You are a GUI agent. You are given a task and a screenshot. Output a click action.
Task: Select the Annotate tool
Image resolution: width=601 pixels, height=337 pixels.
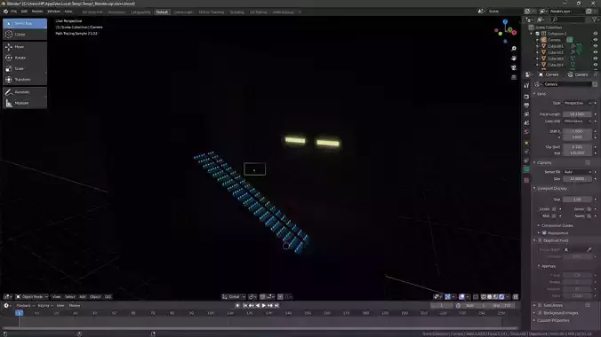tap(25, 92)
